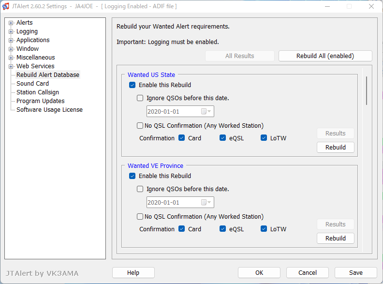Click the Rebuild All (enabled) button

(325, 56)
